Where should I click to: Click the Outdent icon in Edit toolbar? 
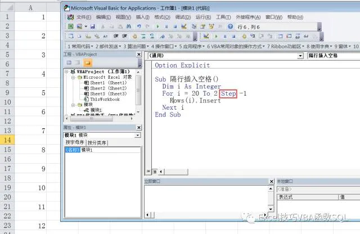pos(125,36)
